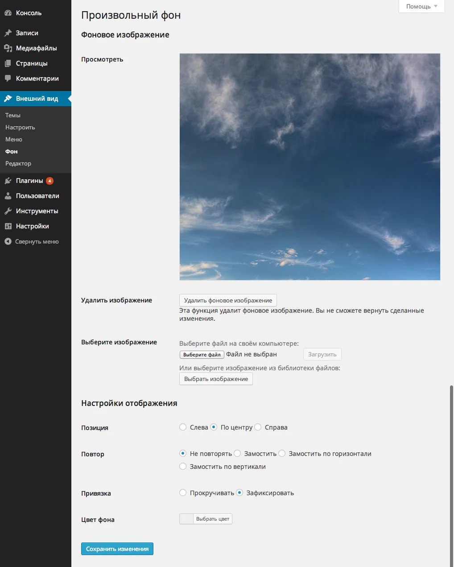Choose the Замостить repeat option
Viewport: 454px width, 567px height.
(237, 453)
